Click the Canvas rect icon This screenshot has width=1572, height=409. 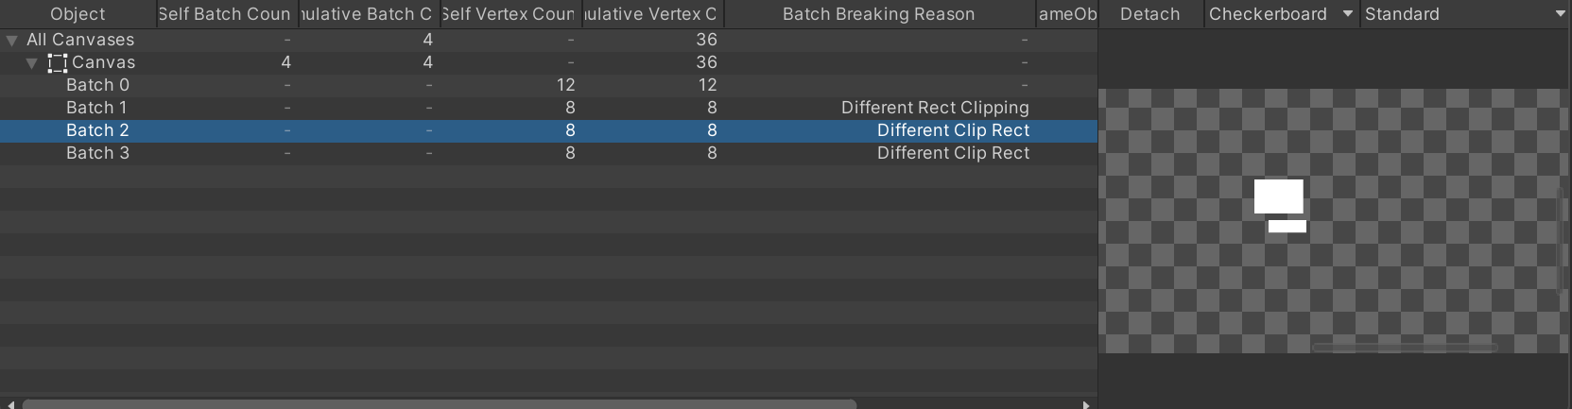(58, 62)
